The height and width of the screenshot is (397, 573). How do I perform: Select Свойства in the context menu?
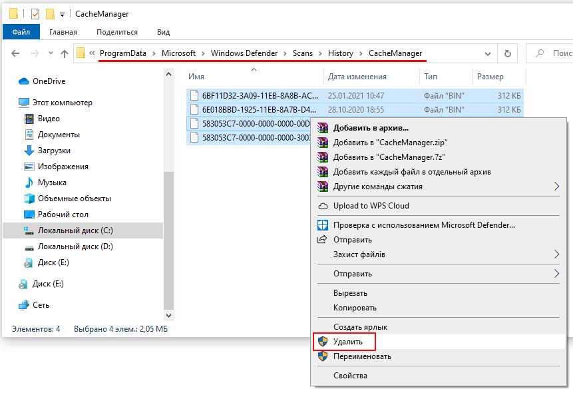point(350,376)
